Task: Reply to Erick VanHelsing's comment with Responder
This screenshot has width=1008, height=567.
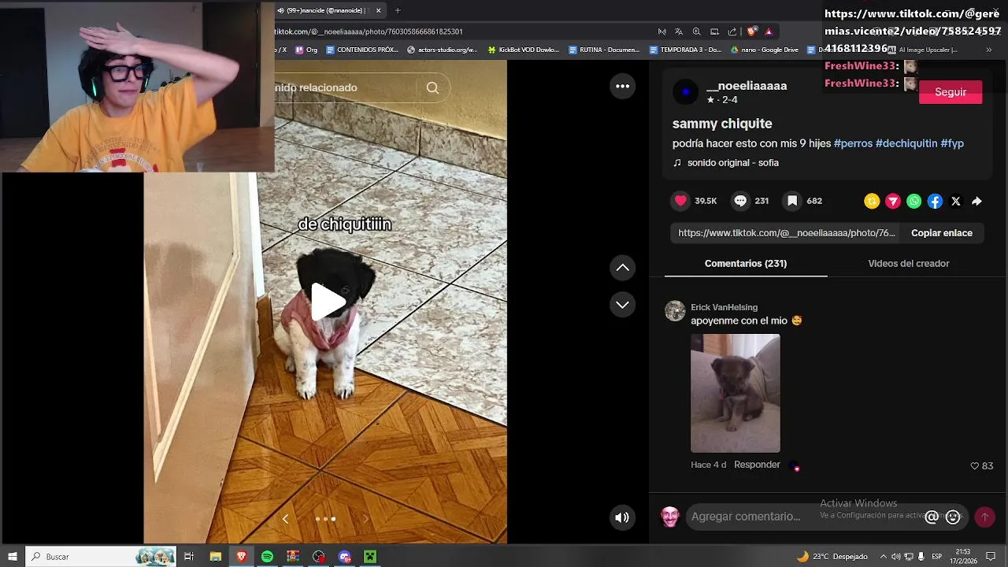Action: click(757, 465)
